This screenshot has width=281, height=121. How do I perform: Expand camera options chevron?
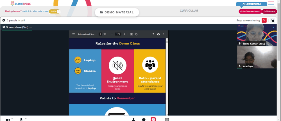12,119
